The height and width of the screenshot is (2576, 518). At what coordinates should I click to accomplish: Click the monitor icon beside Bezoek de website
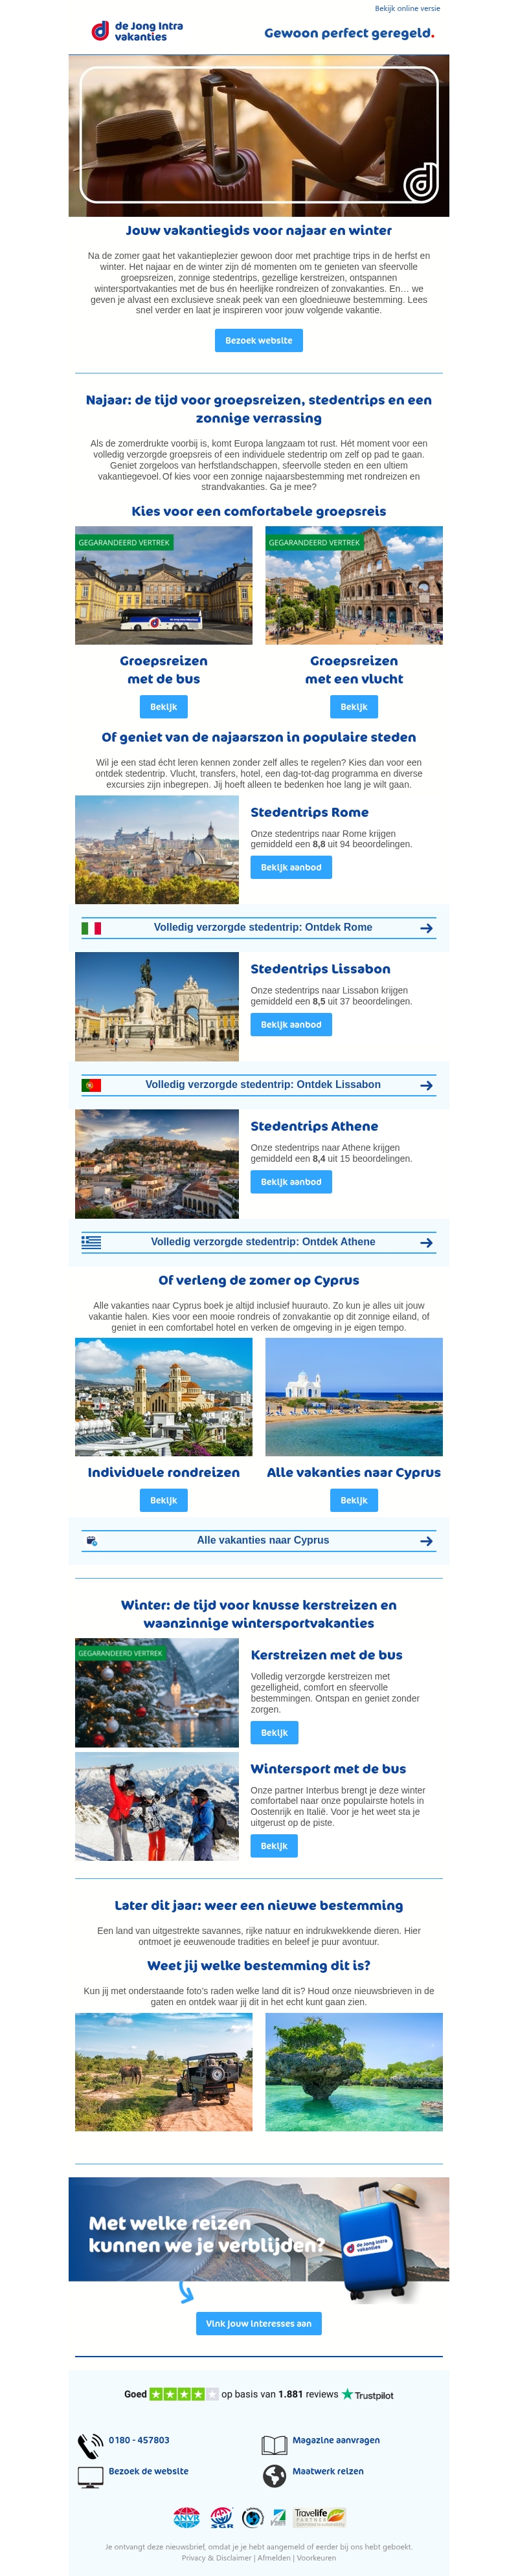coord(90,2477)
